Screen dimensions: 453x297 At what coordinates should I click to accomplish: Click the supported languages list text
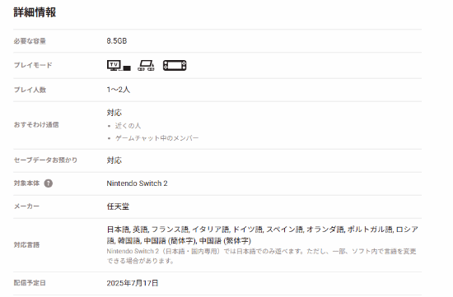pos(262,235)
